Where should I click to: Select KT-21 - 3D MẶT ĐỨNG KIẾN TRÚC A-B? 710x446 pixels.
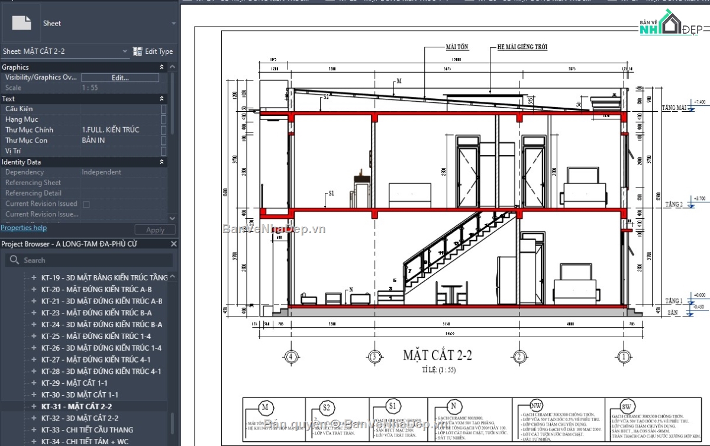coord(102,301)
